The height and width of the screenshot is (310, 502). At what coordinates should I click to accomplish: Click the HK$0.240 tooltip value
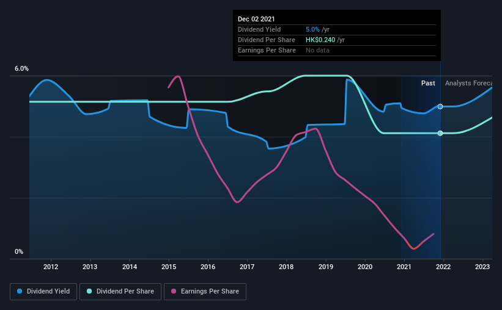320,40
